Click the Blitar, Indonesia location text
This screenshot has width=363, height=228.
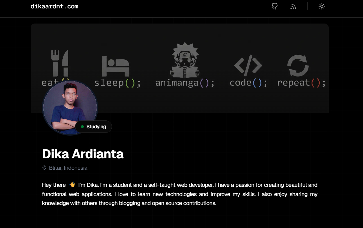(68, 168)
